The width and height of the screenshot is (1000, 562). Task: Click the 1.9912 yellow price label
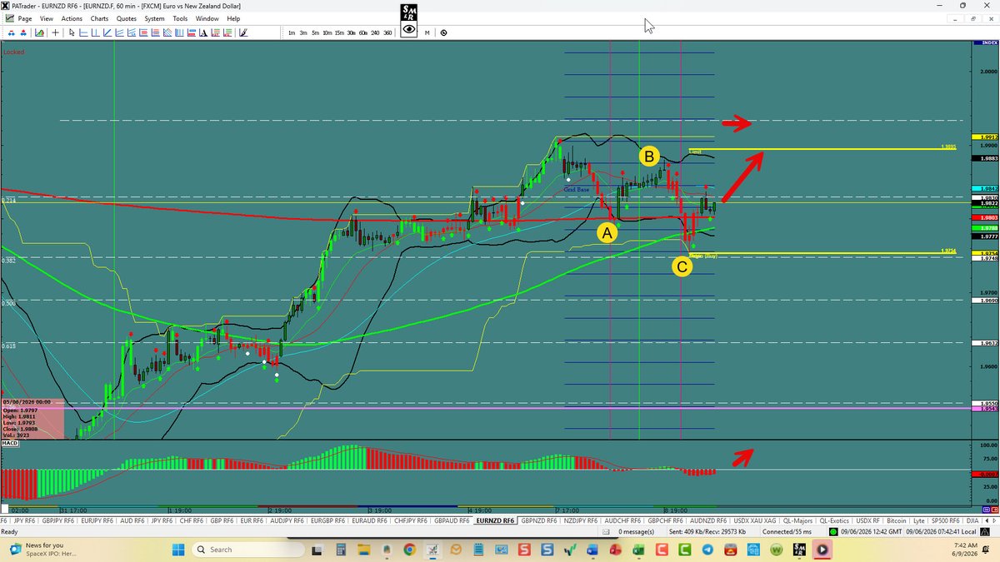[x=985, y=137]
